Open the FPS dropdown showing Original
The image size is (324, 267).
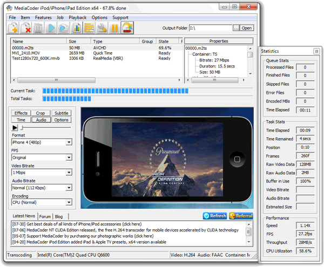42,158
